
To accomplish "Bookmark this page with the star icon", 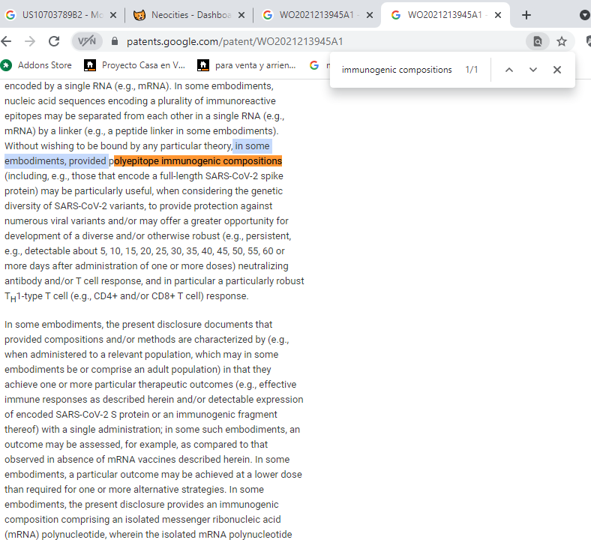I will pyautogui.click(x=562, y=41).
